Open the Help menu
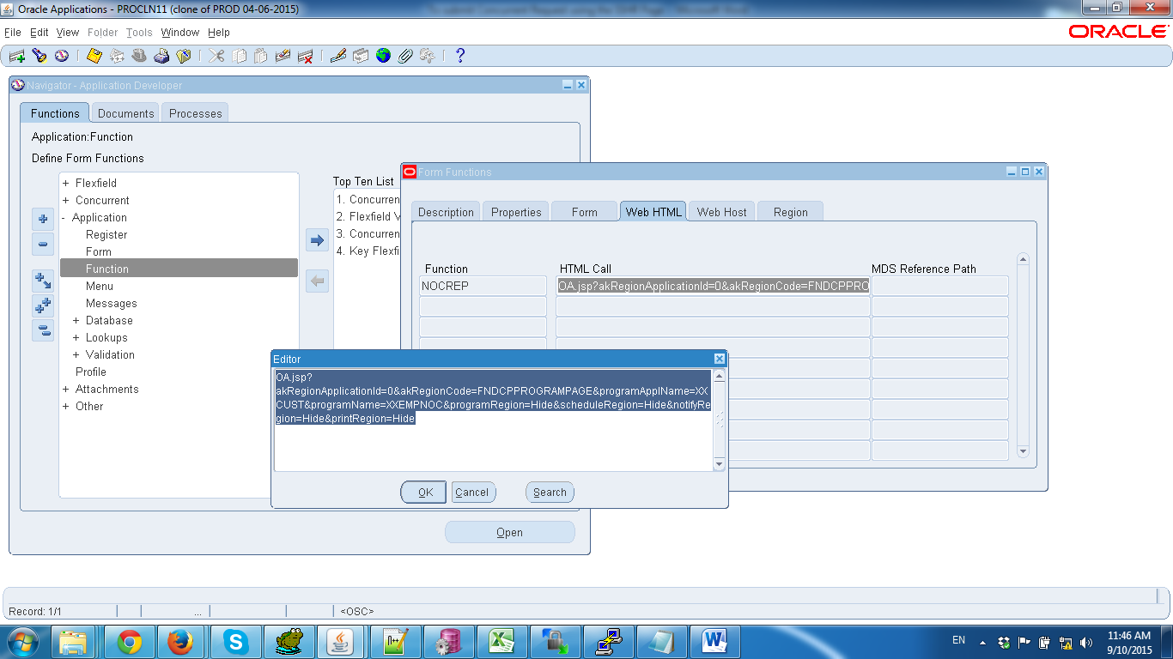The width and height of the screenshot is (1173, 659). (219, 33)
